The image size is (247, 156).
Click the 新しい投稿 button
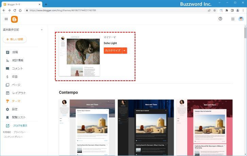click(x=15, y=39)
